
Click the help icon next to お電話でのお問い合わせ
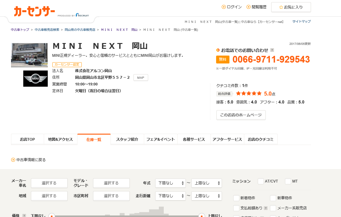coord(272,50)
